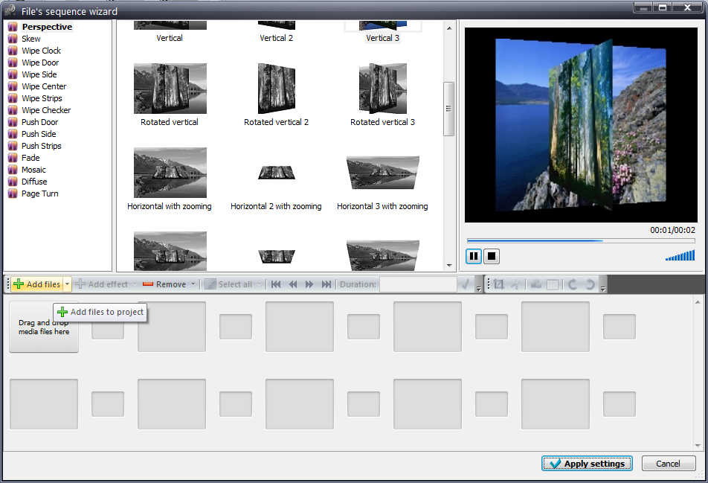This screenshot has height=483, width=708.
Task: Select the Rotated vertical 2 thumbnail
Action: point(276,89)
